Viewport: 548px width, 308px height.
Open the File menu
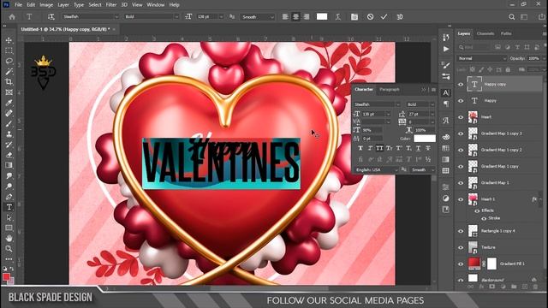(18, 5)
